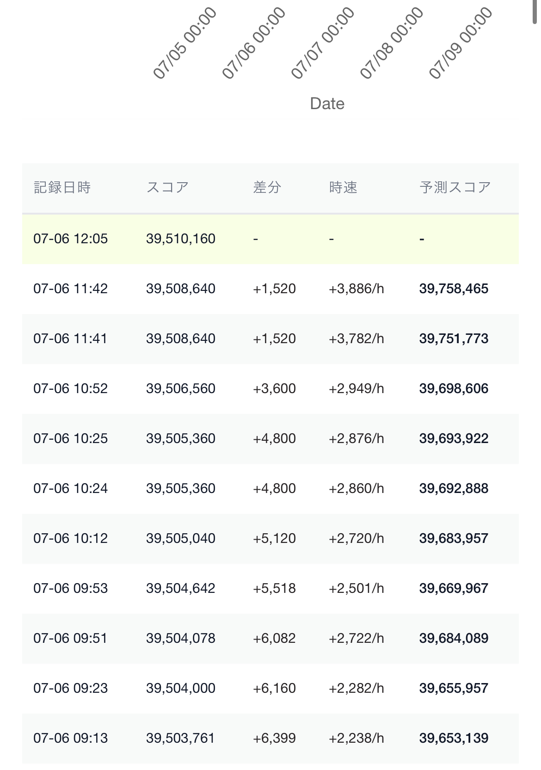The image size is (541, 770).
Task: Click score 39,508,640 in 11:41 row
Action: point(180,339)
